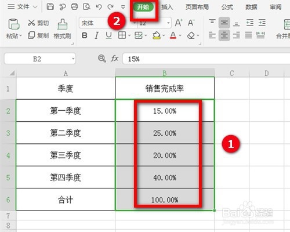
Task: Switch to the 数据 tab
Action: [x=251, y=7]
